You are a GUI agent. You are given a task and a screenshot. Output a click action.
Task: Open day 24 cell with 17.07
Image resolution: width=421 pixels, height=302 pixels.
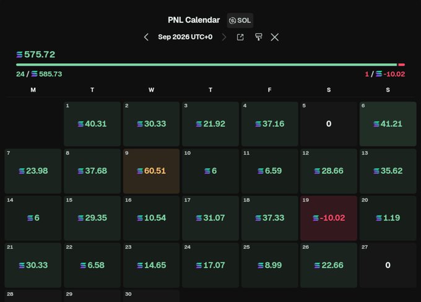point(210,265)
